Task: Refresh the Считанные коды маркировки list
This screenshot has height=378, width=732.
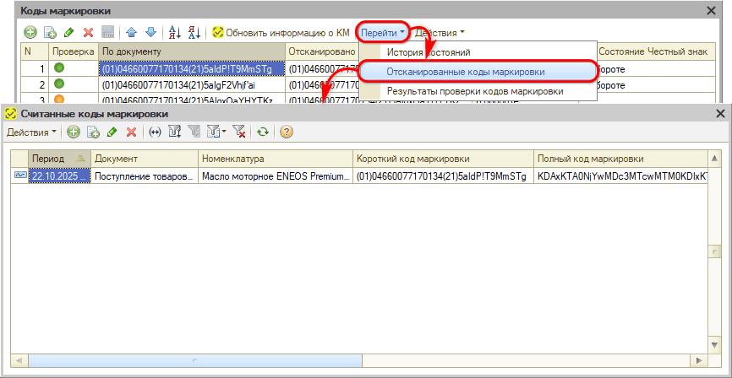Action: pos(263,132)
